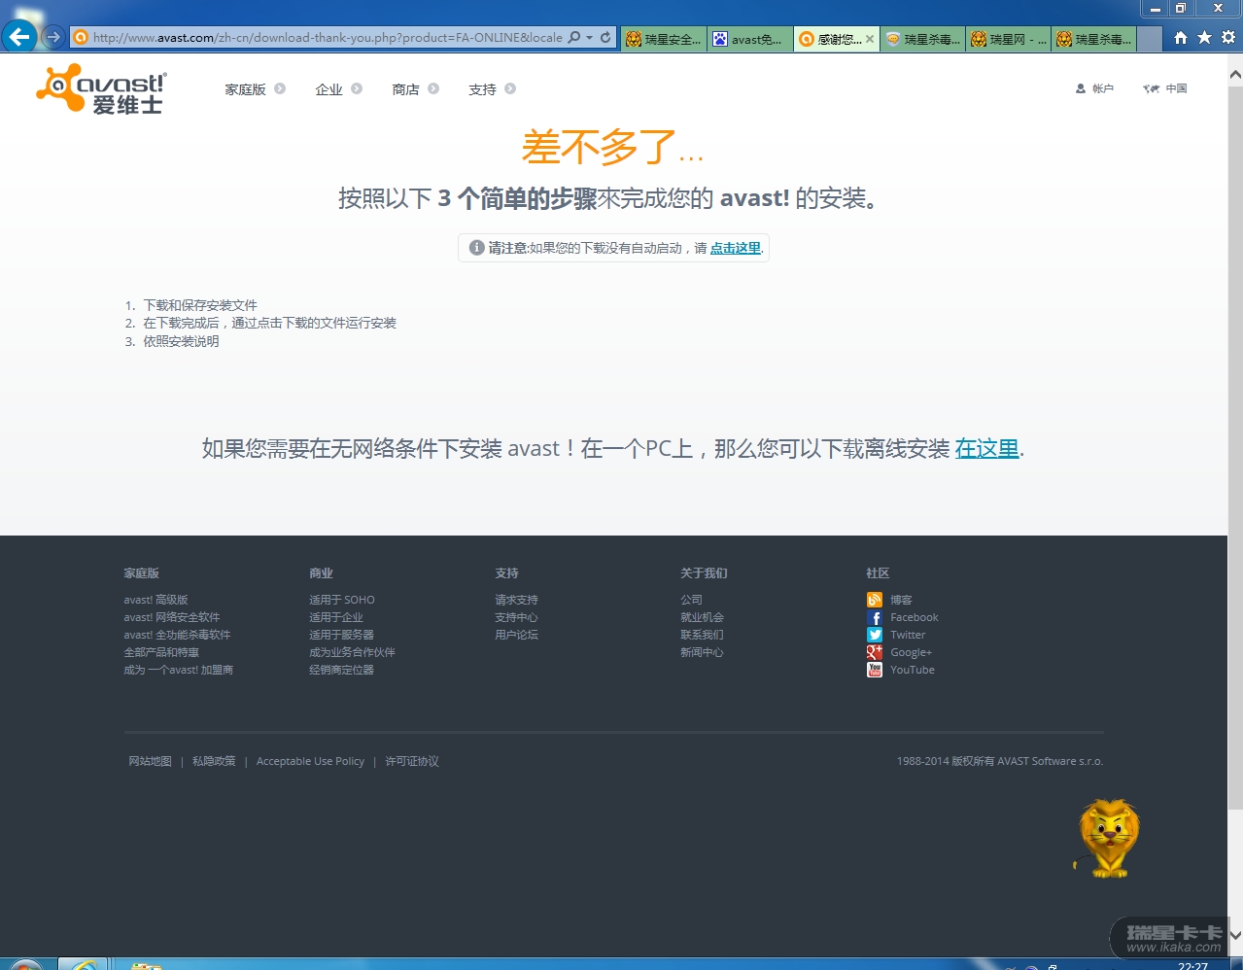
Task: Open 新闻中心 footer link
Action: [x=702, y=652]
